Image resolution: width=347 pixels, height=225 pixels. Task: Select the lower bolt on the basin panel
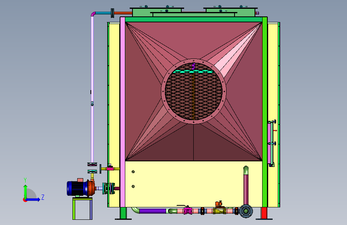[x=133, y=187]
